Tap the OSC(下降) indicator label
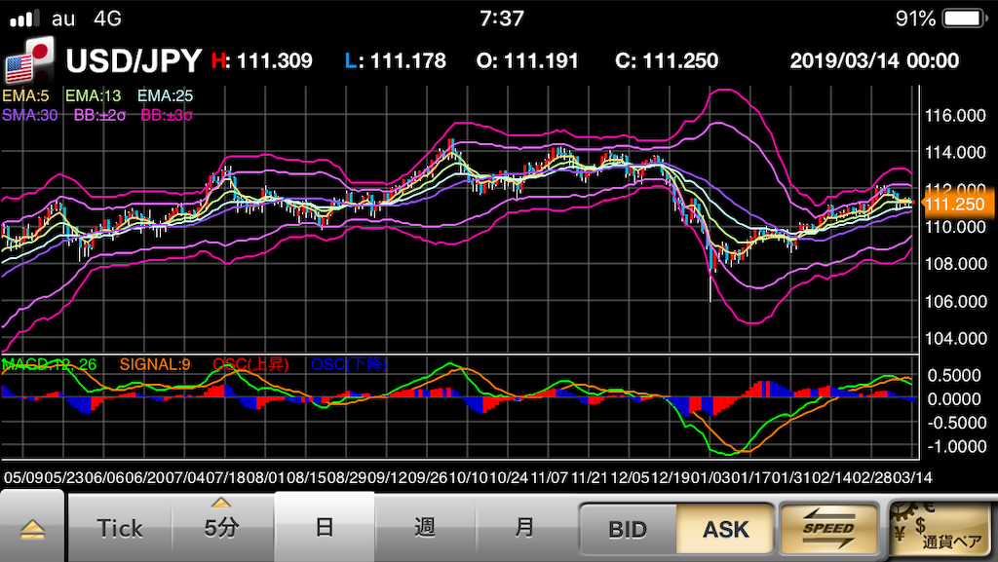998x562 pixels. [349, 364]
